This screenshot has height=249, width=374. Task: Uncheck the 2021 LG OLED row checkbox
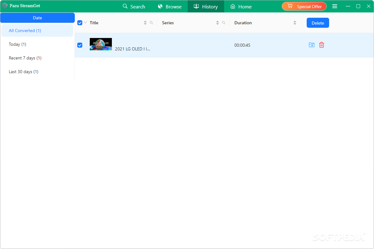click(80, 45)
